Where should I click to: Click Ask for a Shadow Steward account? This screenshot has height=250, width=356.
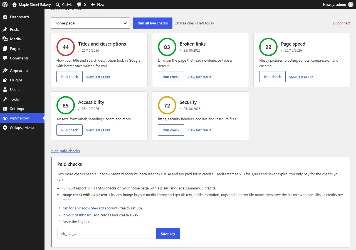[x=90, y=208]
